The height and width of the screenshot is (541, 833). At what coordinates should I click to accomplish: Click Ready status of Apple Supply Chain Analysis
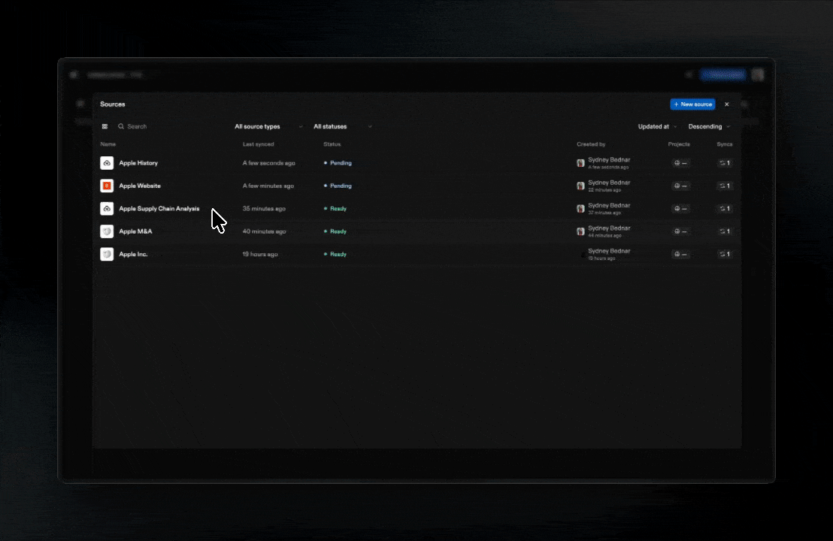click(x=335, y=209)
